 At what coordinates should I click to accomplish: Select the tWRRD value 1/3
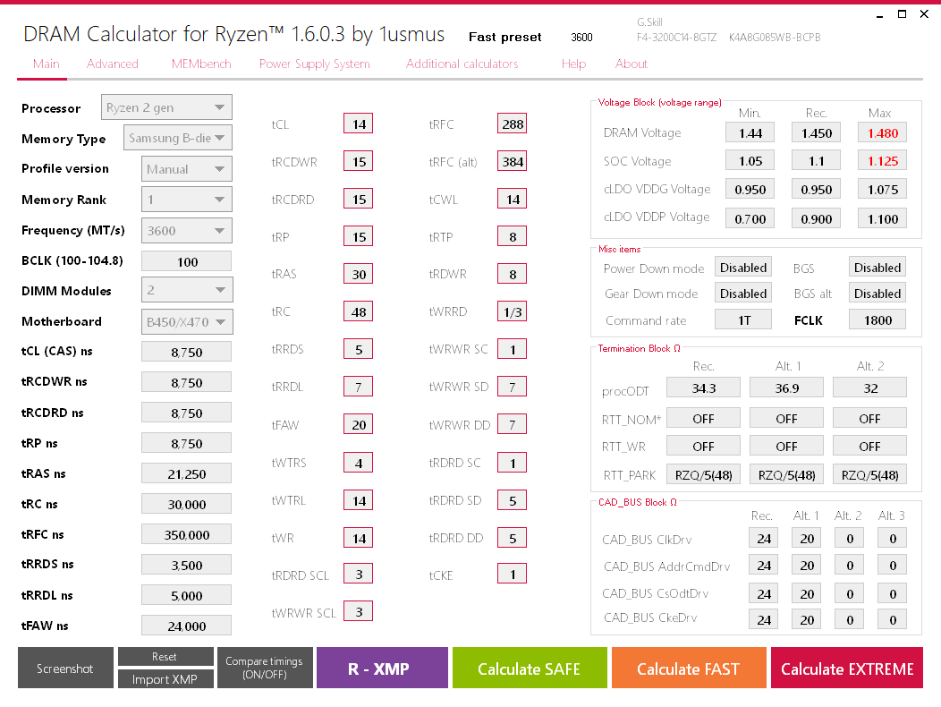[x=512, y=311]
